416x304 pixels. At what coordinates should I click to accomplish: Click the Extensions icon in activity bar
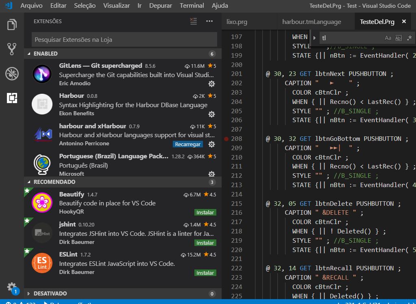point(12,98)
